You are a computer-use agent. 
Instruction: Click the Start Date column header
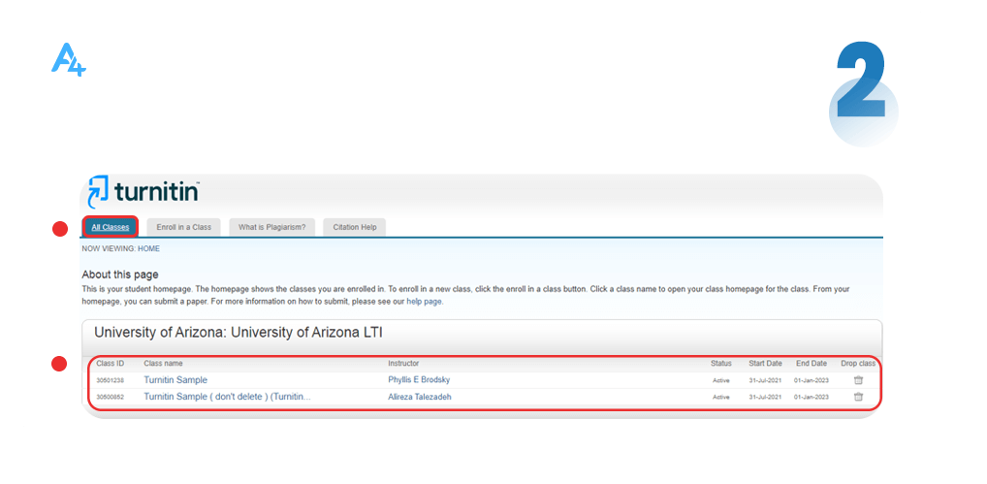point(765,363)
